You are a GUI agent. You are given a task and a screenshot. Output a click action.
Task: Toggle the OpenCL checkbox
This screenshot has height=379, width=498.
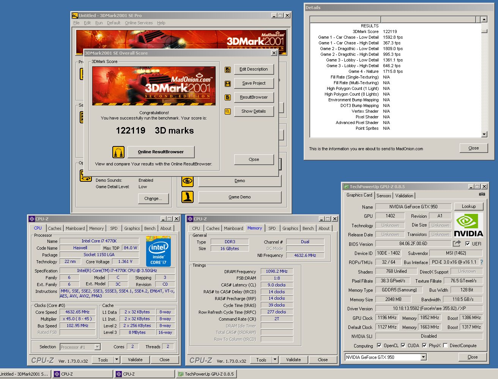(x=379, y=346)
